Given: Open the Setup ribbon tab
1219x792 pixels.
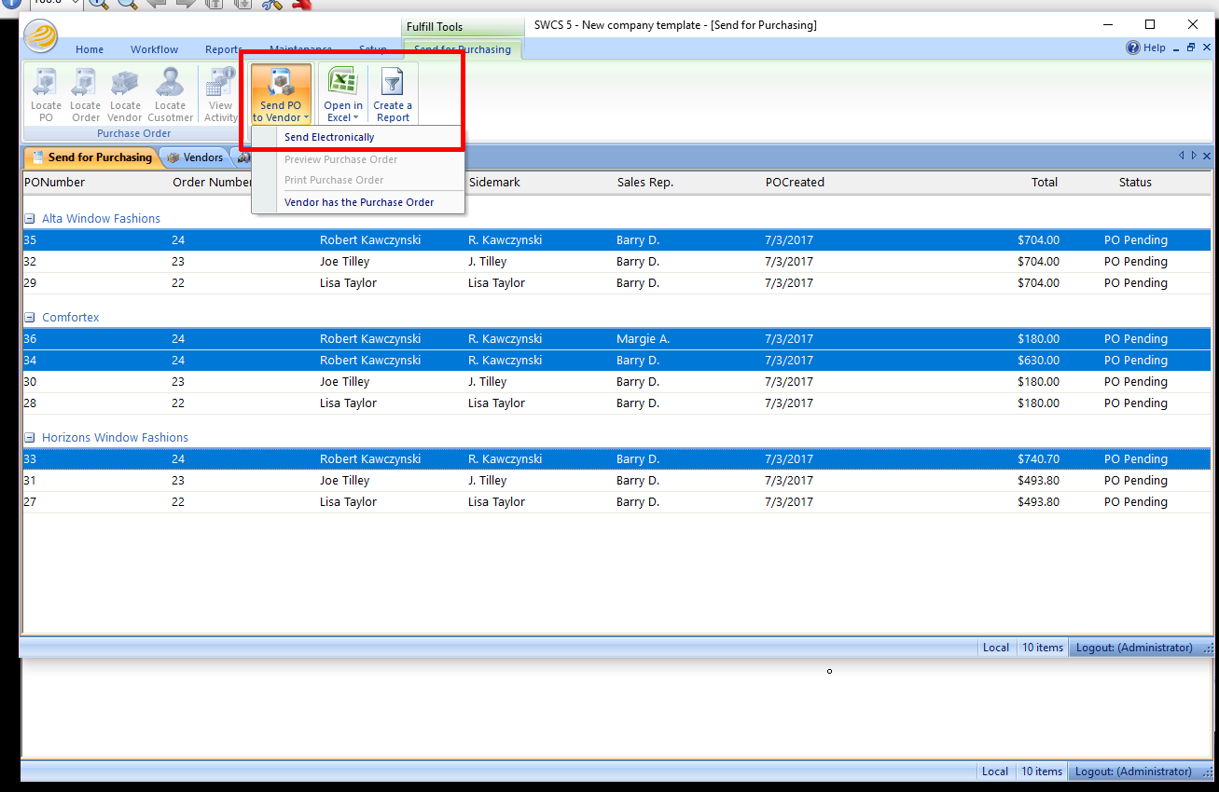Looking at the screenshot, I should tap(373, 49).
